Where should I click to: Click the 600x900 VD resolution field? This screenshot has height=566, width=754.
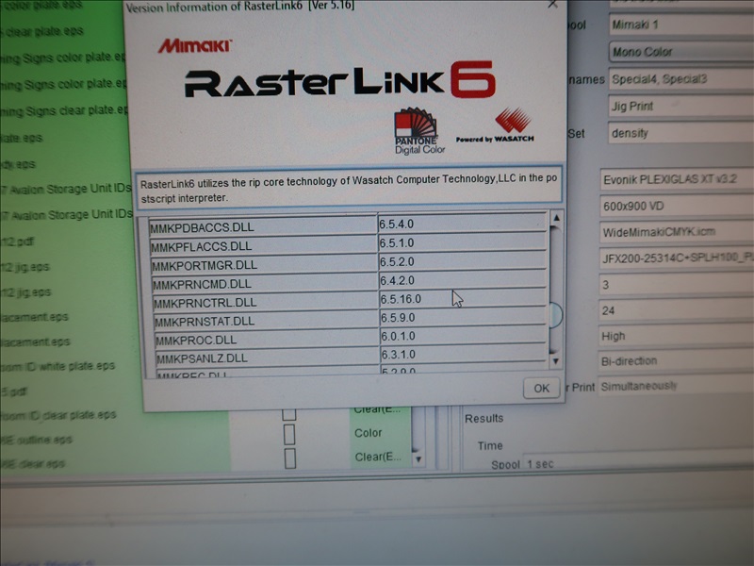point(674,205)
